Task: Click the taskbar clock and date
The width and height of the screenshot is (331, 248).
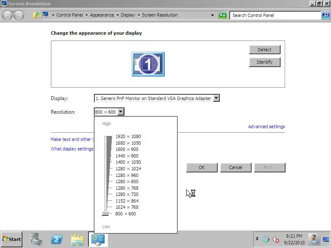Action: click(x=294, y=239)
